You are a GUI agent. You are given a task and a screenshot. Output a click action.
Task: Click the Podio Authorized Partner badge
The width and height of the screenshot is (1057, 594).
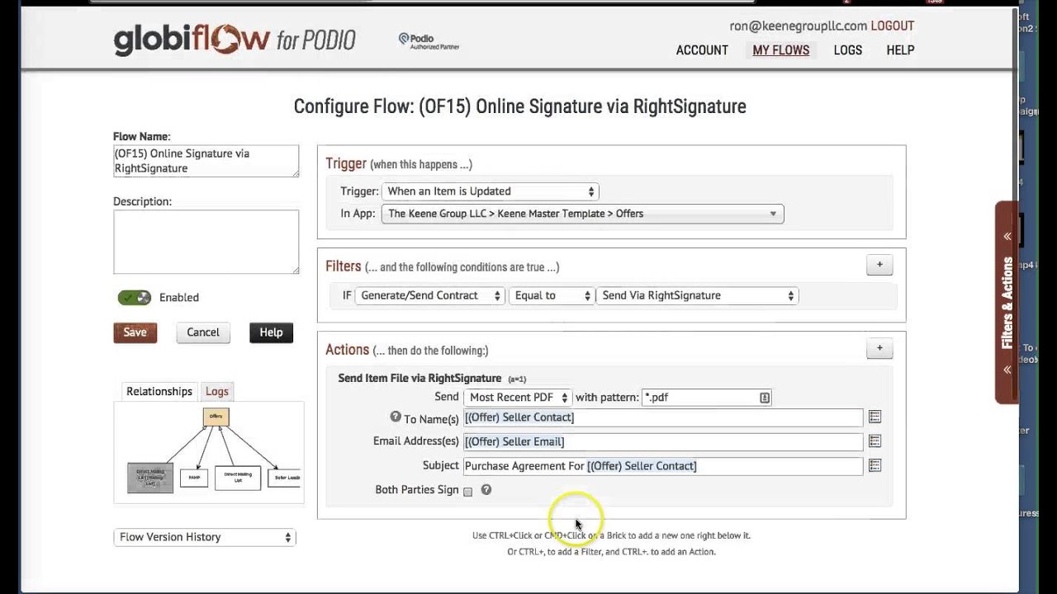tap(429, 41)
